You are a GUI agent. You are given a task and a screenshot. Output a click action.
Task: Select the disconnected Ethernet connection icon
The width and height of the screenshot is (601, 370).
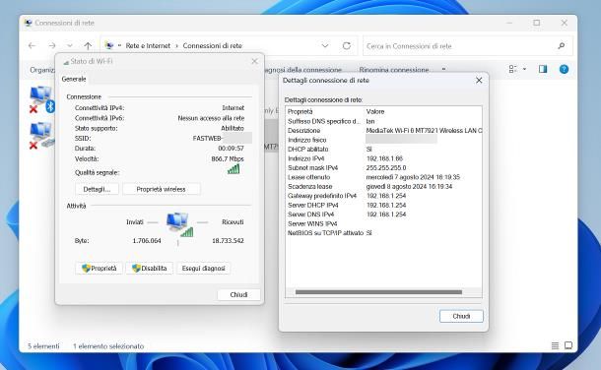click(x=42, y=136)
